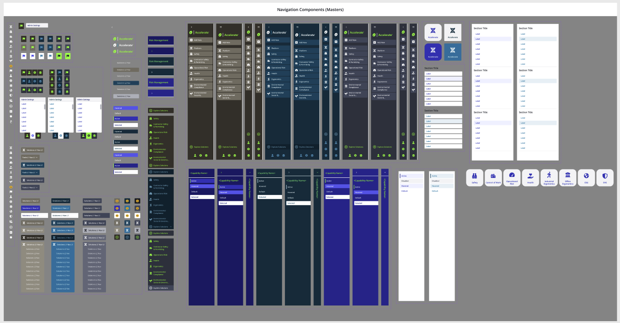
Task: Select the Control of Work tile
Action: (493, 178)
